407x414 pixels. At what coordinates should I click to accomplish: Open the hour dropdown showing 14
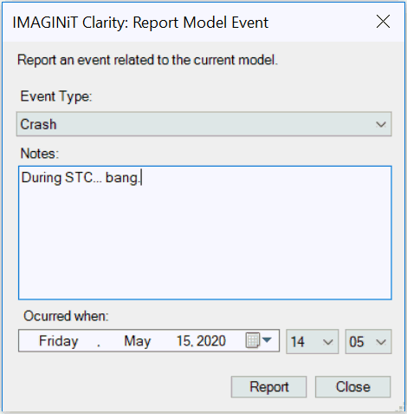(x=312, y=342)
